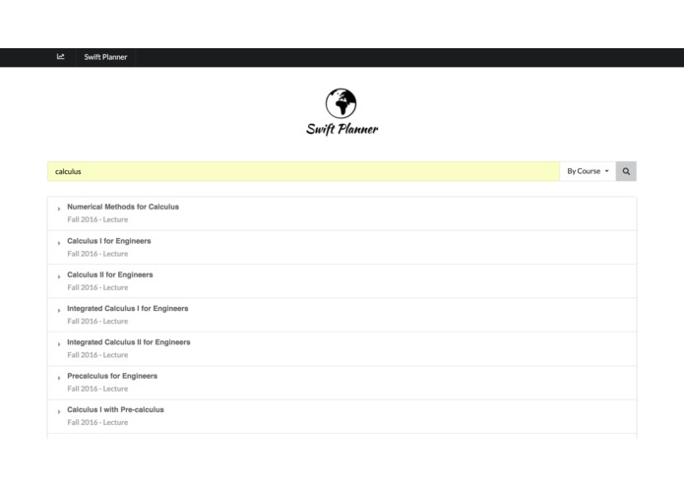Viewport: 684px width, 486px height.
Task: Expand Integrated Calculus I for Engineers arrow
Action: tap(59, 311)
